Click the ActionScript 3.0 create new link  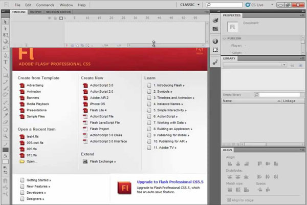click(100, 85)
